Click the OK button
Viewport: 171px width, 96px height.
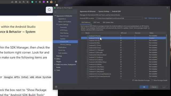point(144,87)
